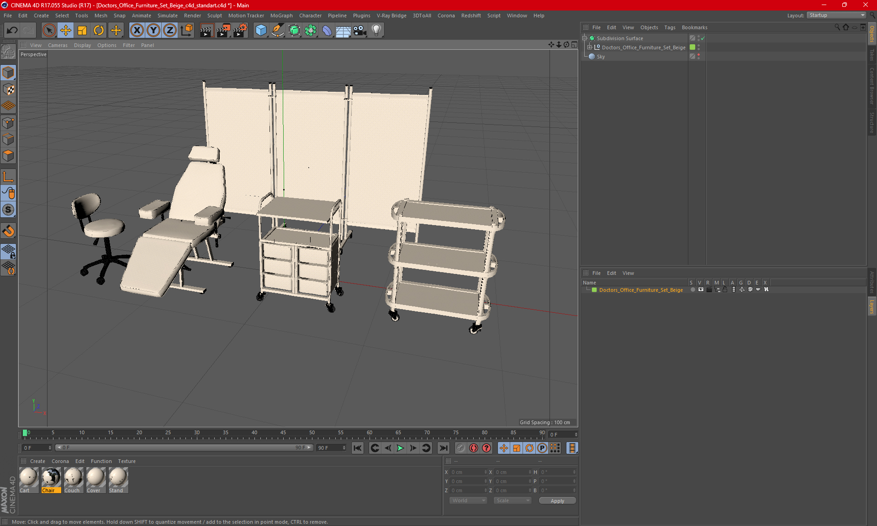Add a Cube primitive object
The image size is (877, 526).
(261, 30)
